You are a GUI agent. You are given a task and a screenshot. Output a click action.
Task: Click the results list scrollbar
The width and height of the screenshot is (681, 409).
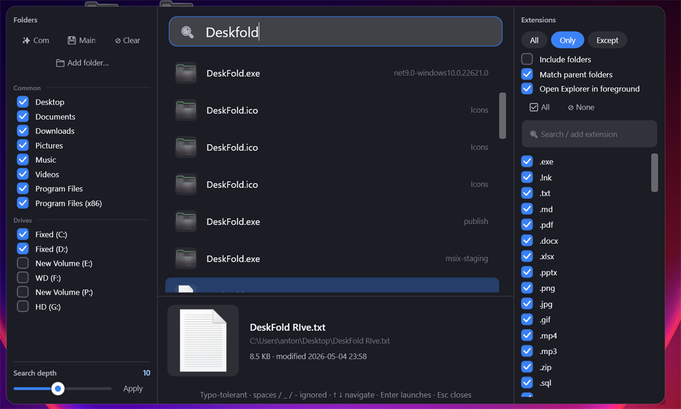[502, 116]
